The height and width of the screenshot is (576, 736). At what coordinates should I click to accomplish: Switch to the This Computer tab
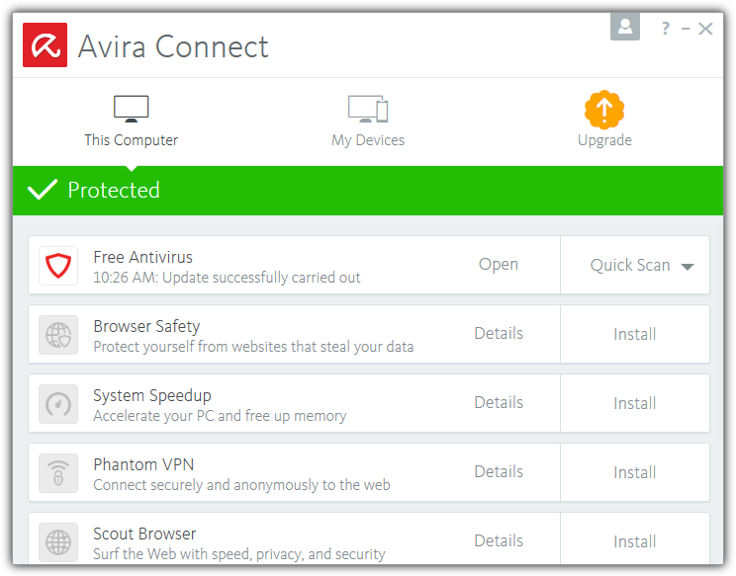(131, 121)
